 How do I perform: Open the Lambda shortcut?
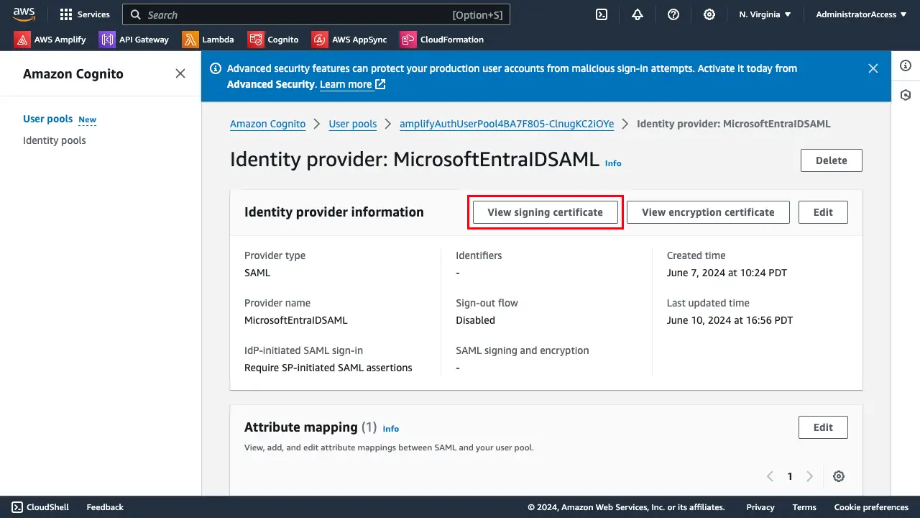click(x=208, y=40)
